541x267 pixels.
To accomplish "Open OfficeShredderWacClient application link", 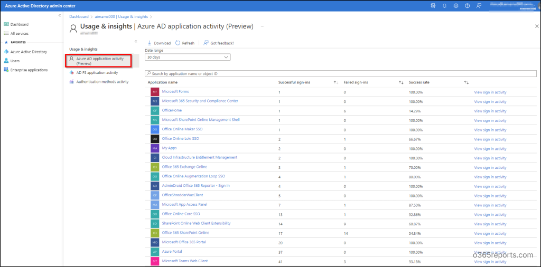I will [182, 195].
